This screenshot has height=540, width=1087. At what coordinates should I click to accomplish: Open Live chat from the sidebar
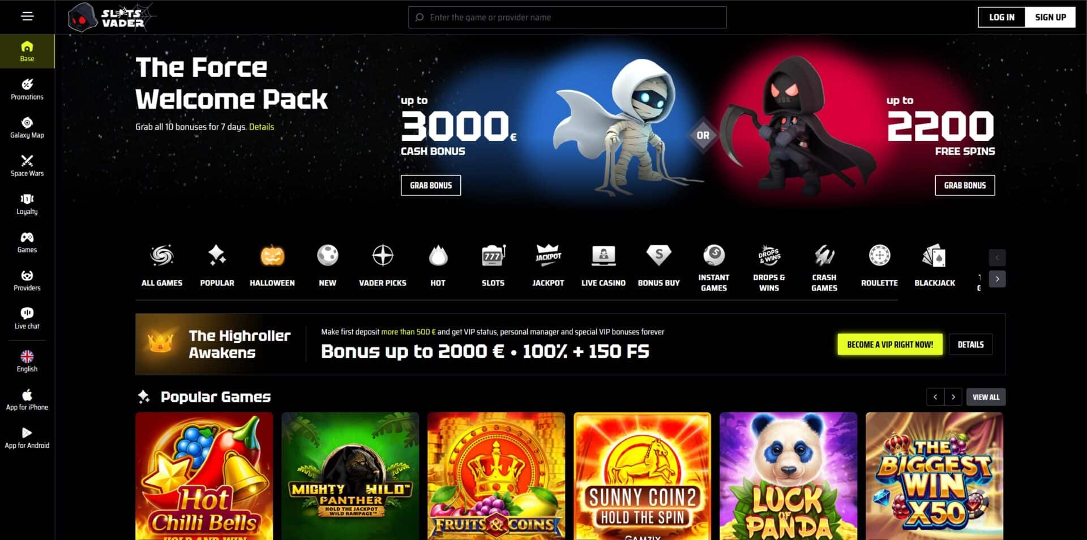pos(27,319)
